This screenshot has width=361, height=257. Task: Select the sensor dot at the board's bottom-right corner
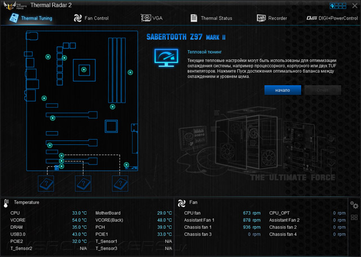click(x=126, y=165)
